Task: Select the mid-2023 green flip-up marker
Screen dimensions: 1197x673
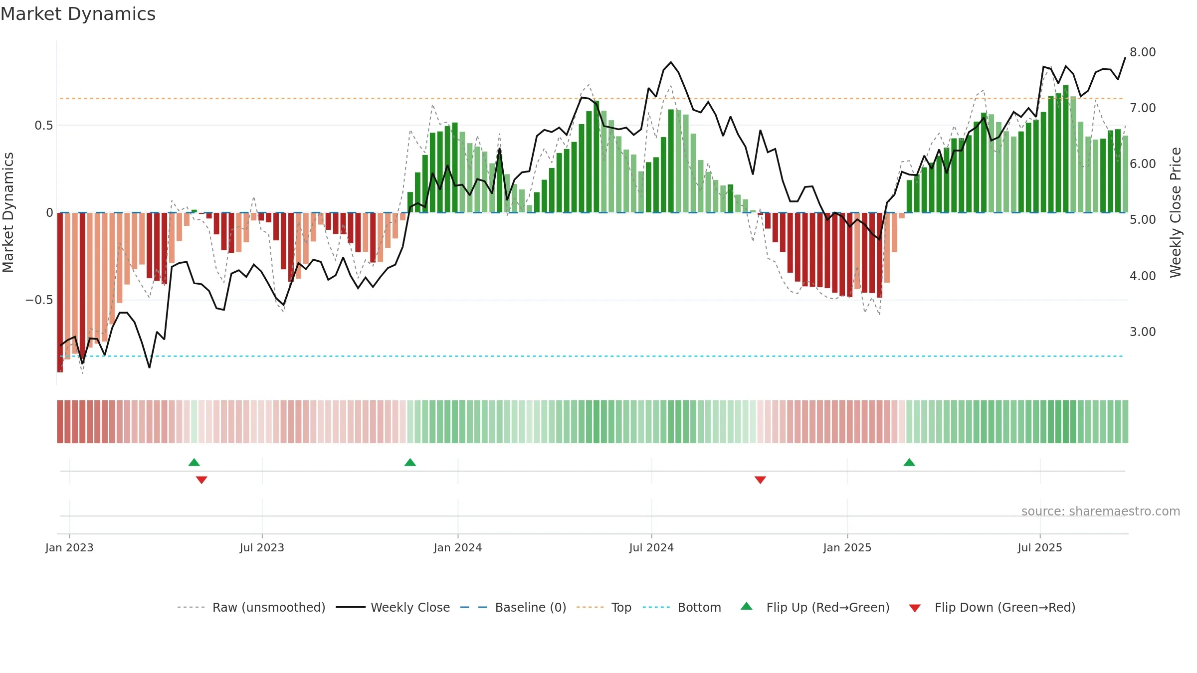Action: pos(194,462)
